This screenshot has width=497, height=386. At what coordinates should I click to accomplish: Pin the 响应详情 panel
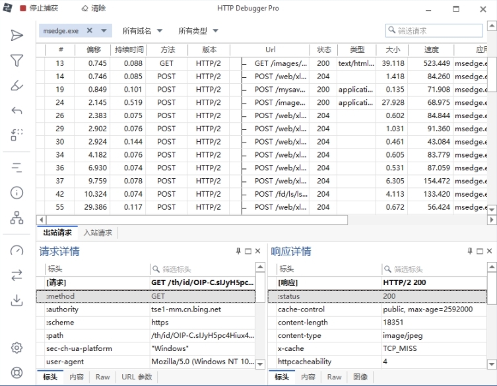click(470, 251)
